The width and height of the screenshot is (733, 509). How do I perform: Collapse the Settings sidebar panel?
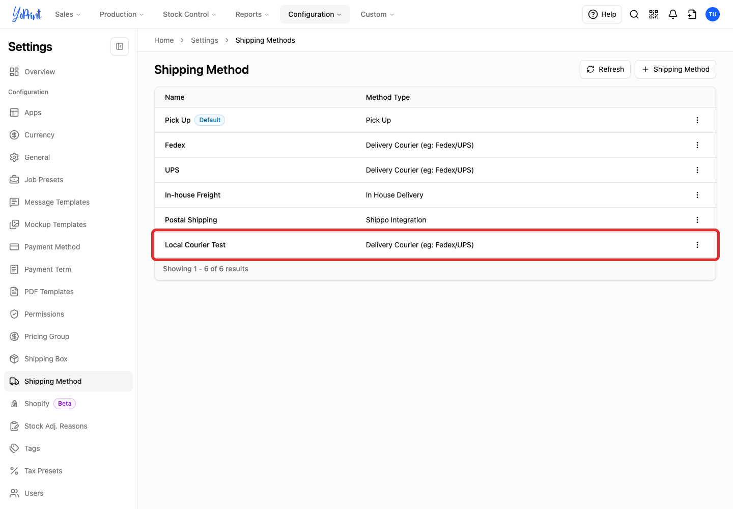tap(120, 46)
